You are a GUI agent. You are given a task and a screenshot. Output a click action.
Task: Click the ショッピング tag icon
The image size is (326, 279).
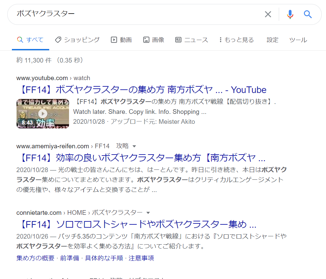58,40
